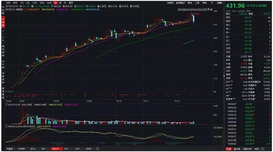273x152 pixels.
Task: Switch the sub-chart to the 市盈率 indicator
Action: [10, 149]
